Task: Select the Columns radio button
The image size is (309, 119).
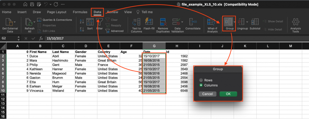Action: [x=201, y=85]
